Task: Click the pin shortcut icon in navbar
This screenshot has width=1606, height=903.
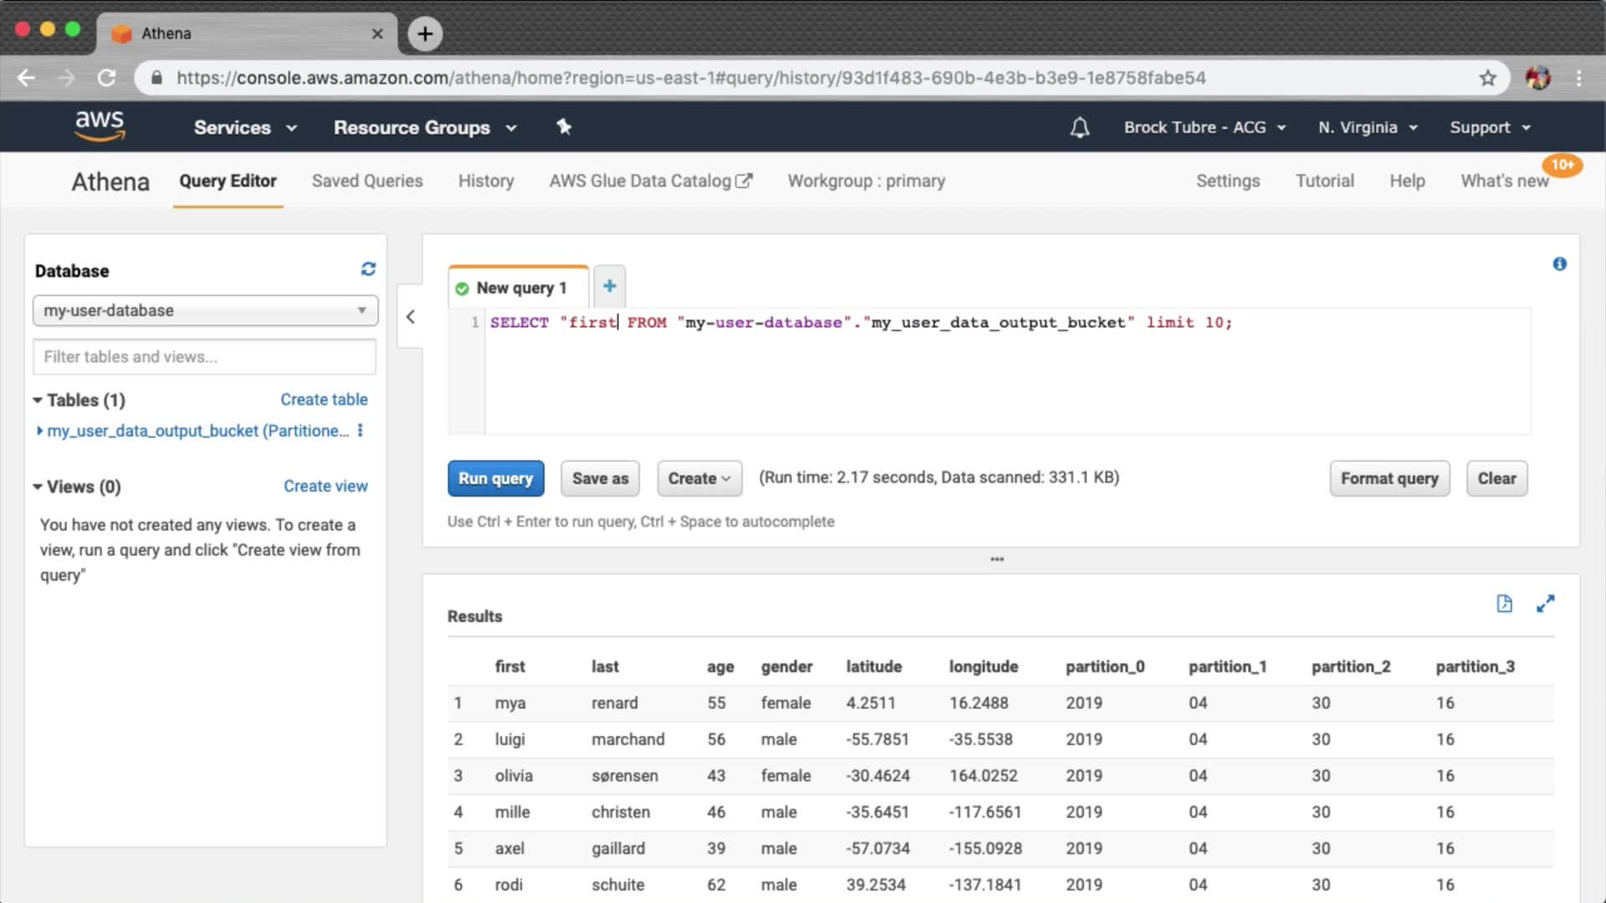Action: (564, 126)
